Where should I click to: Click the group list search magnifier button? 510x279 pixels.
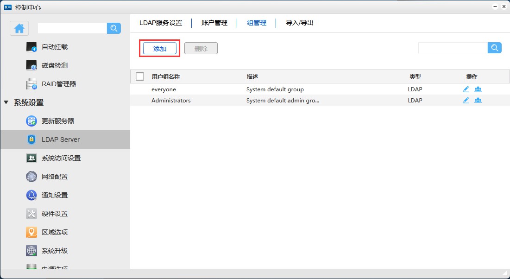point(495,48)
